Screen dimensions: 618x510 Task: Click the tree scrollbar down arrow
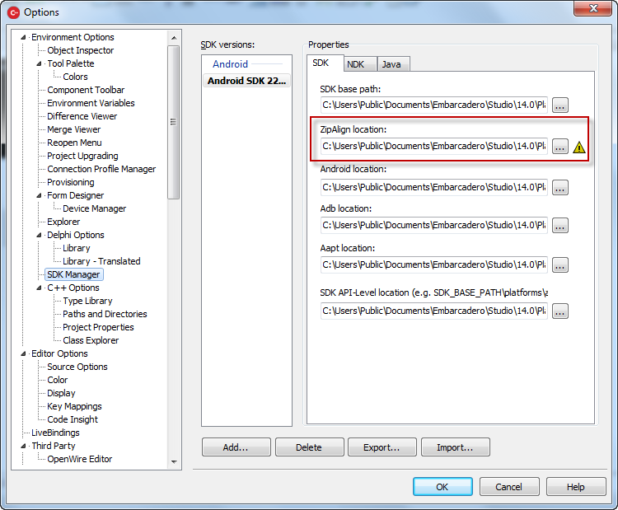(174, 461)
